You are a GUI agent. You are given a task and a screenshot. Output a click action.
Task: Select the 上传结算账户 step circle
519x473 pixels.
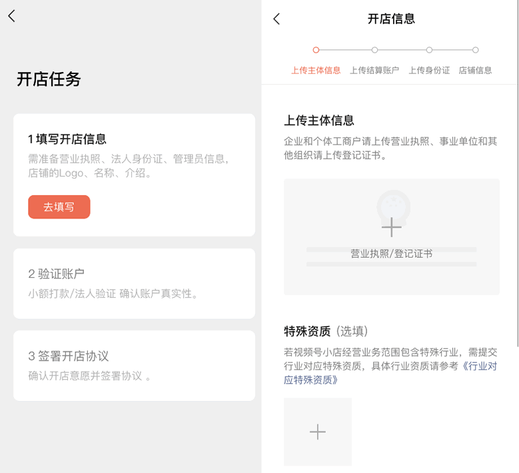[x=374, y=50]
